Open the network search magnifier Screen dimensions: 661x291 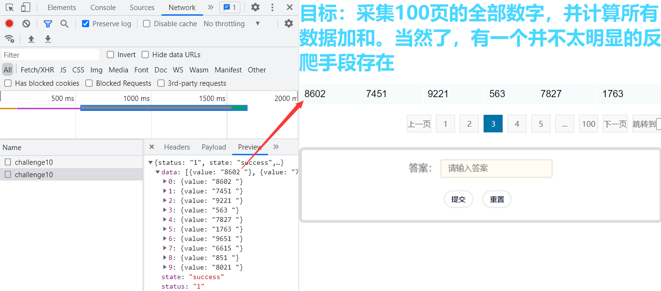pos(64,23)
